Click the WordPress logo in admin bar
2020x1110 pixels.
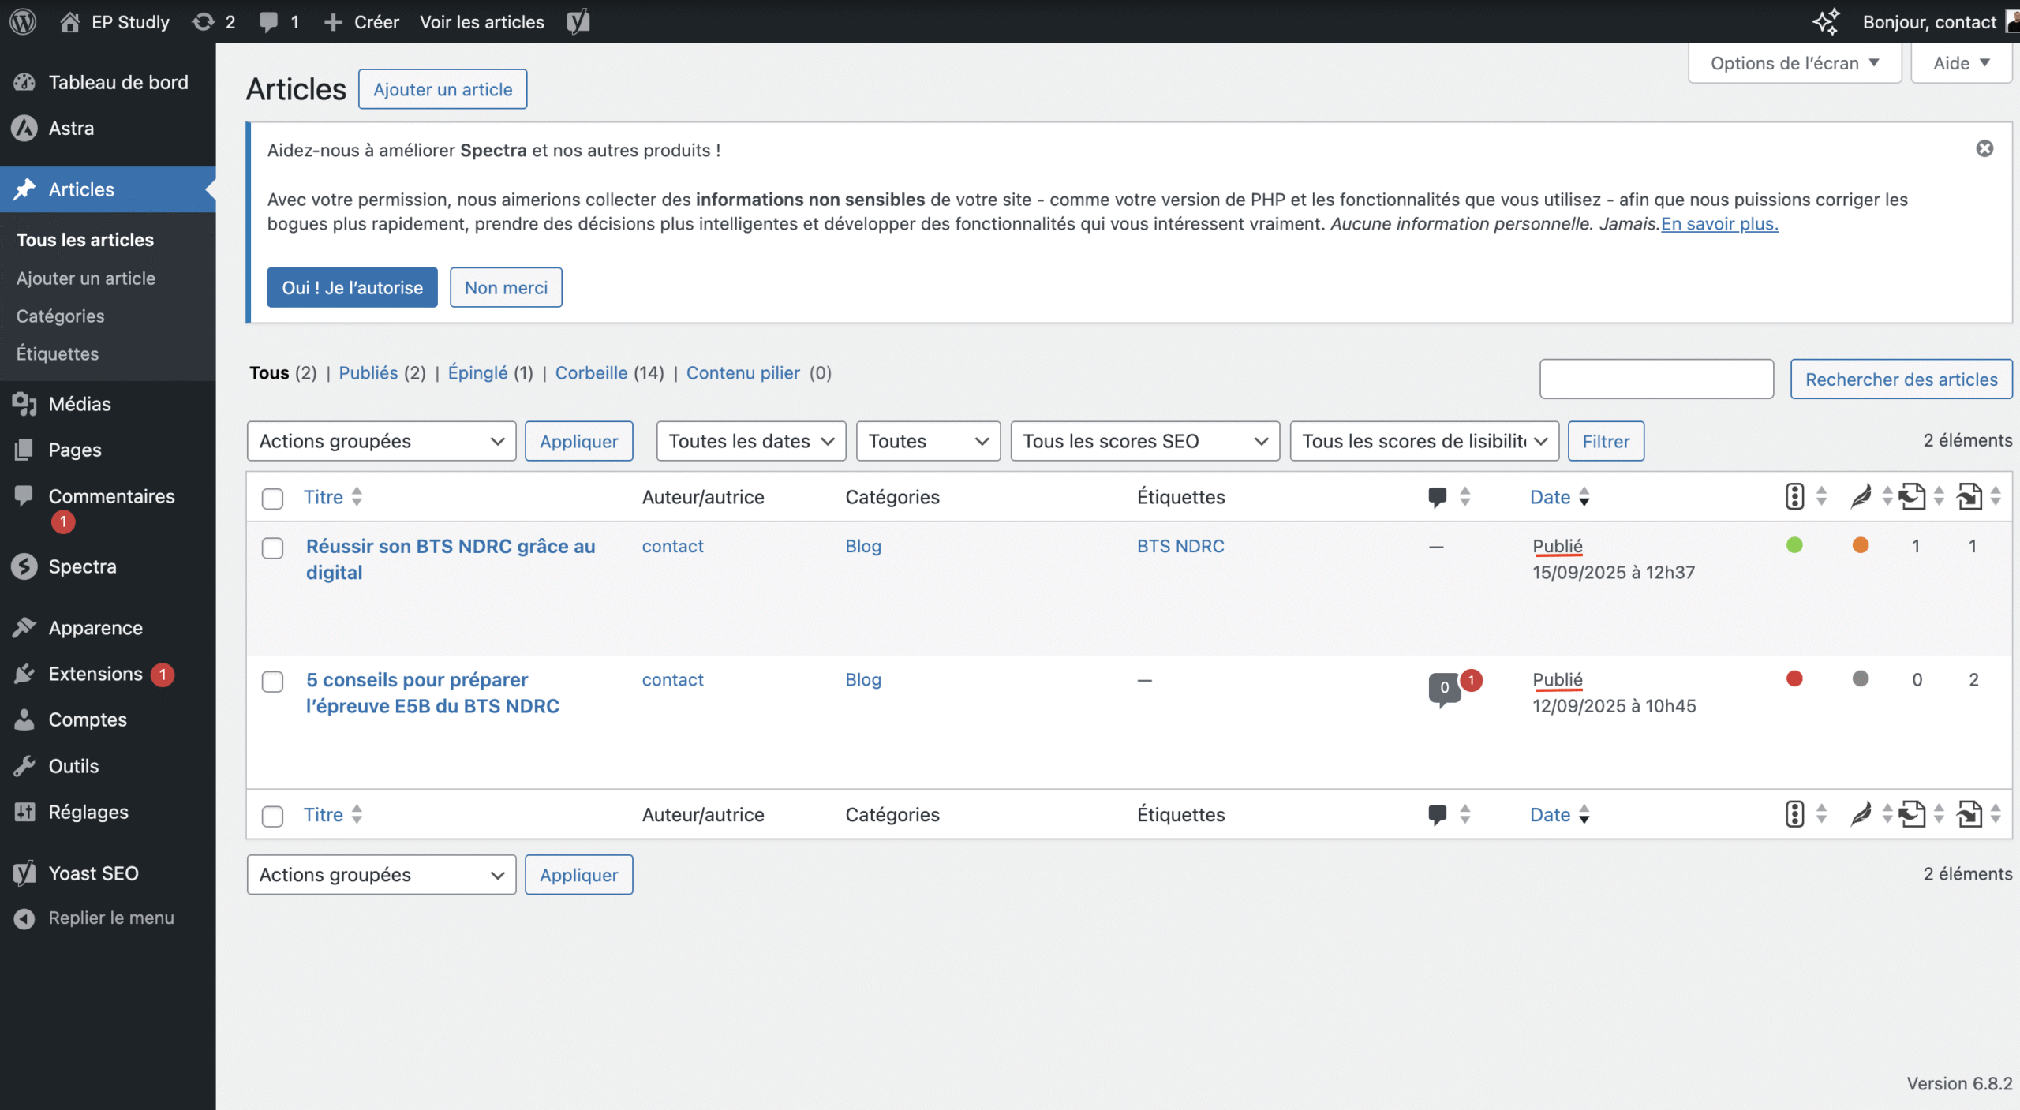[23, 21]
